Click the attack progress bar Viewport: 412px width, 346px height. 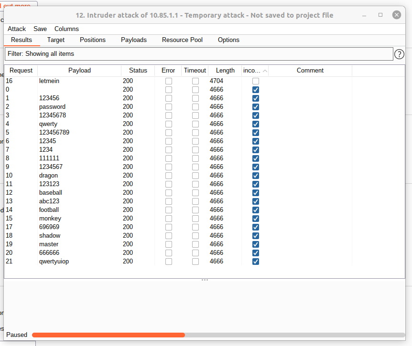coord(218,335)
